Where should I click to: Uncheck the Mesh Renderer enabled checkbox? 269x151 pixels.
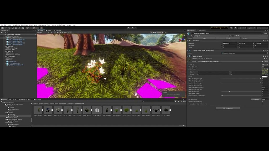[x=192, y=56]
